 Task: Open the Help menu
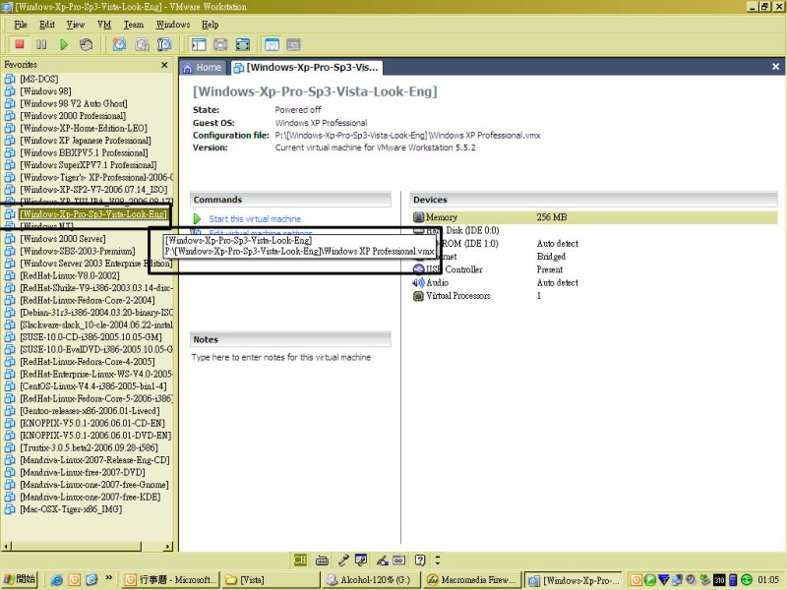pos(210,25)
